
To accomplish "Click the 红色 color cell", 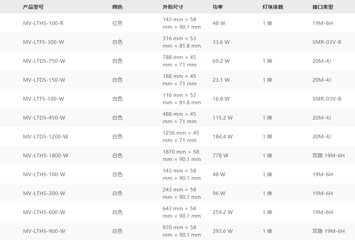I will [117, 23].
